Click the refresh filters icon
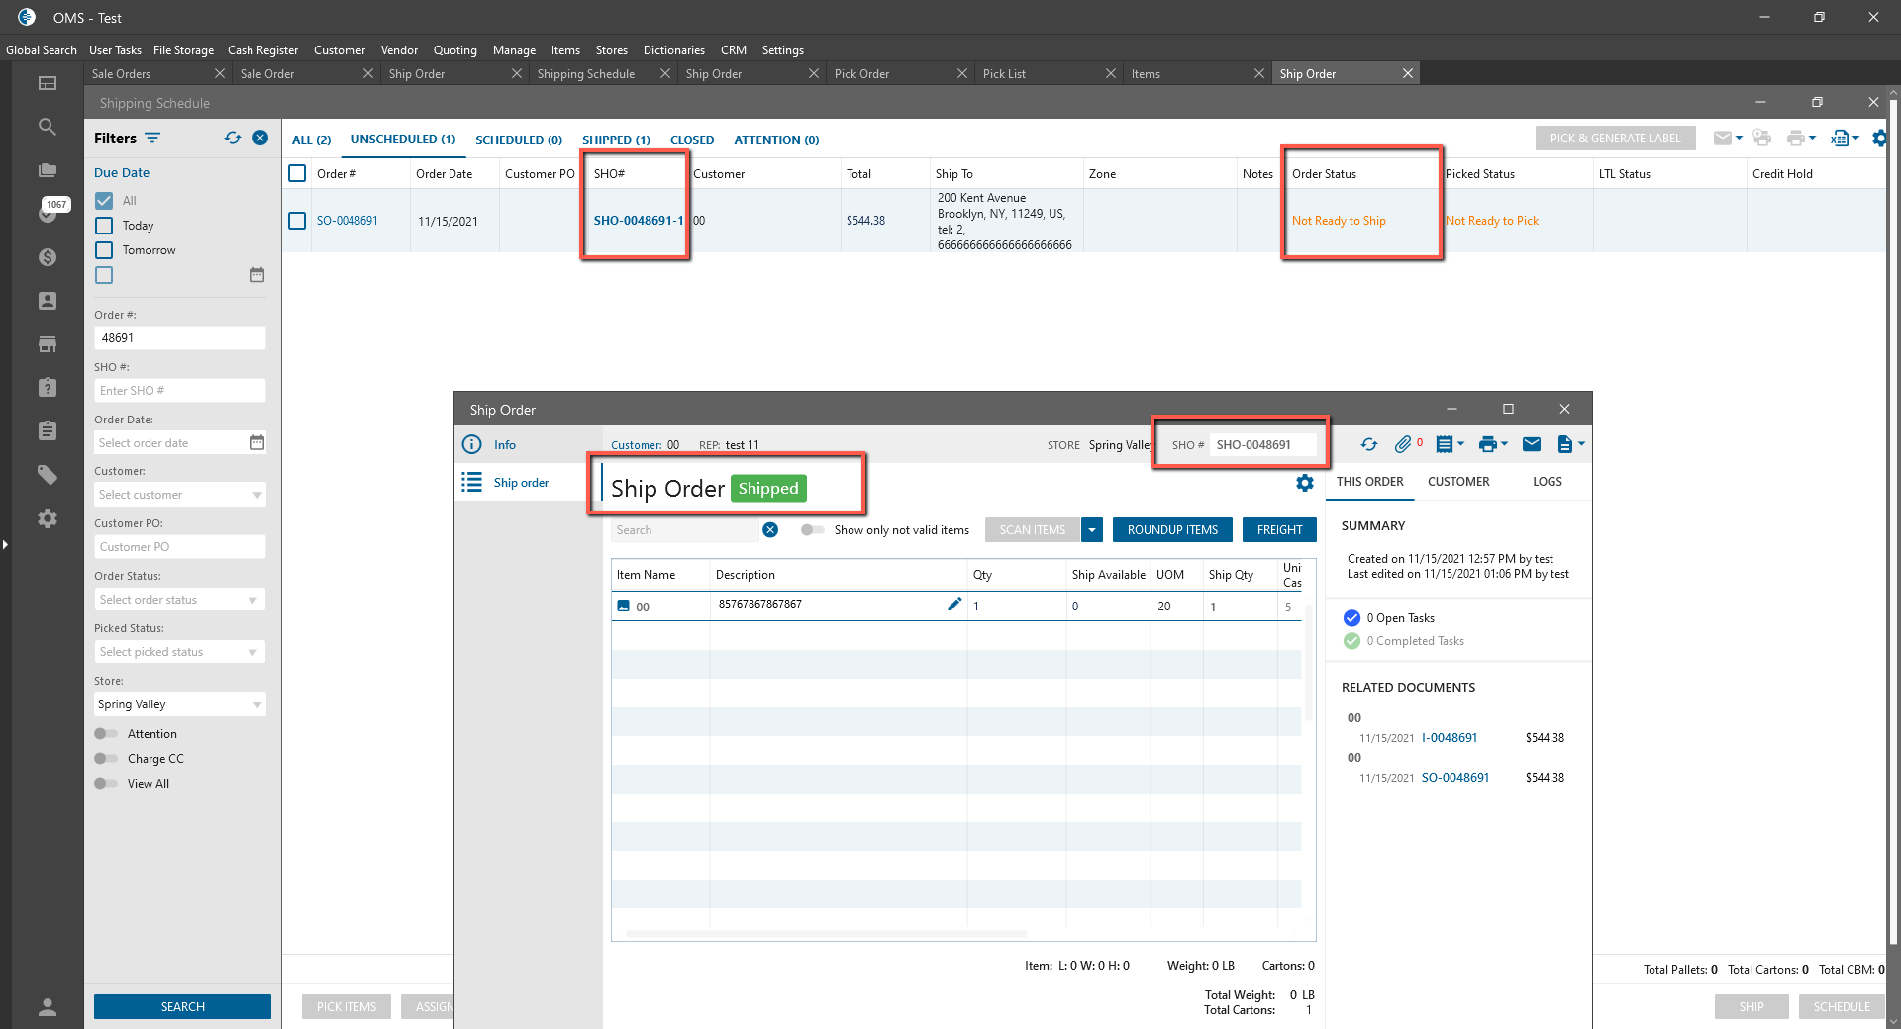 (x=233, y=139)
